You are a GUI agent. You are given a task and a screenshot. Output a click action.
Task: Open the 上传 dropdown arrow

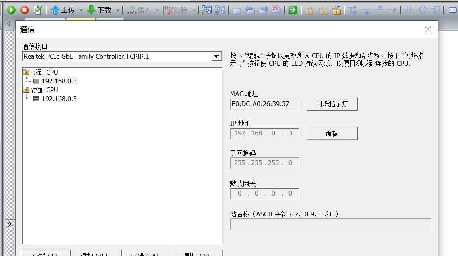(x=82, y=10)
